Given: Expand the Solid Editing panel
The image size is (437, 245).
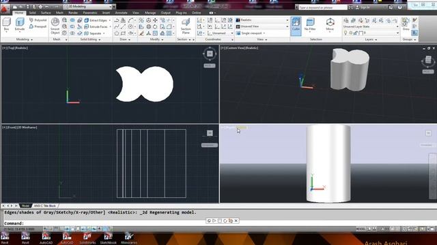Looking at the screenshot, I should pos(90,39).
